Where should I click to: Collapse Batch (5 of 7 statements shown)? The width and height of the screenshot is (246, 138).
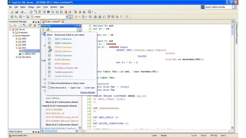tap(42, 106)
